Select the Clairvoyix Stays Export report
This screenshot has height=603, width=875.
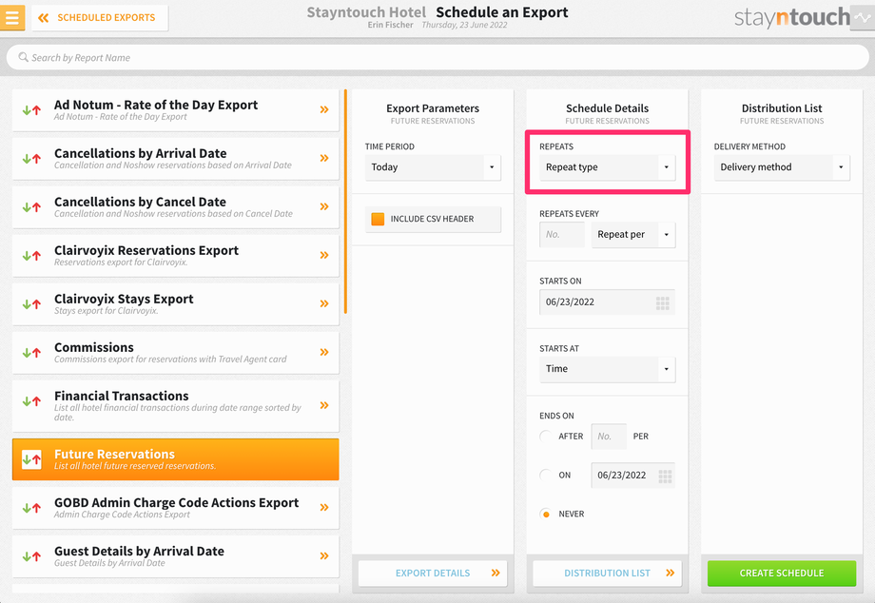click(176, 304)
